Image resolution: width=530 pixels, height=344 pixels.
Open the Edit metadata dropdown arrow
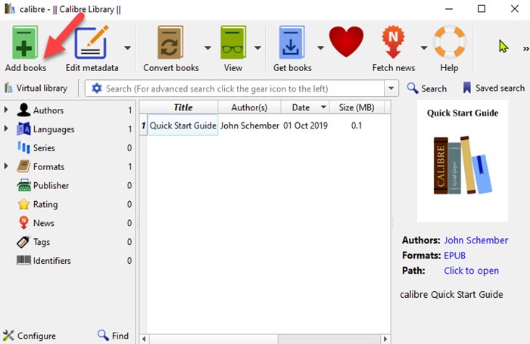click(x=127, y=48)
